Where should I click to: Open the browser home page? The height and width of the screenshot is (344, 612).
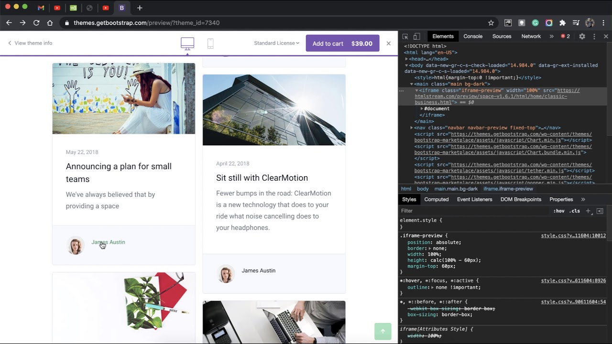[x=50, y=22]
